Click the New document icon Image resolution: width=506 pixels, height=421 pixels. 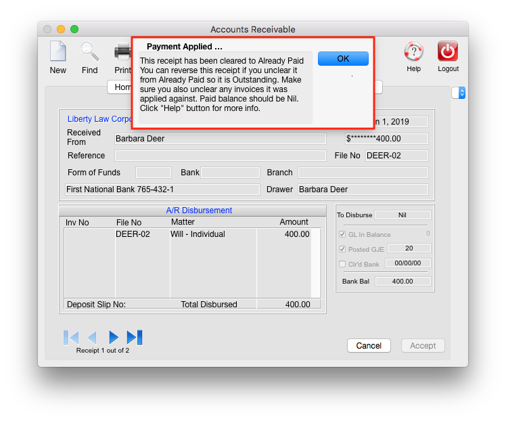57,52
